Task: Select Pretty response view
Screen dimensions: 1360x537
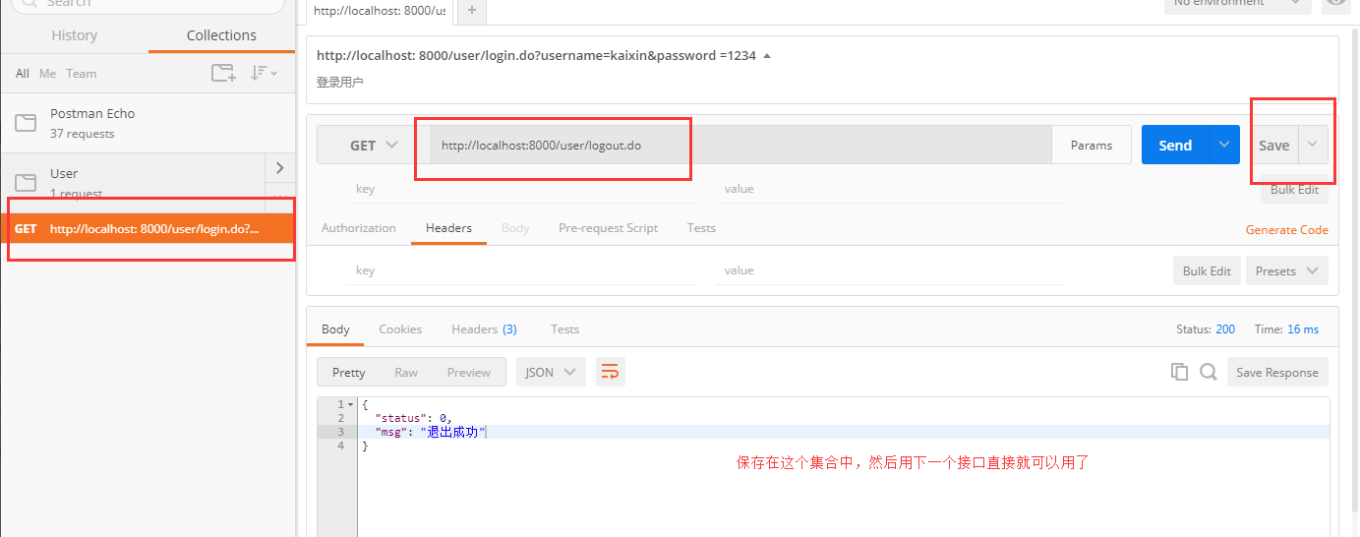Action: (348, 372)
